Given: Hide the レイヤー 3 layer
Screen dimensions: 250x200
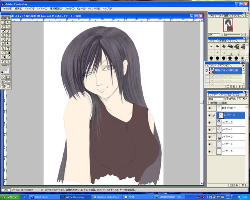Looking at the screenshot, I should click(x=209, y=123).
